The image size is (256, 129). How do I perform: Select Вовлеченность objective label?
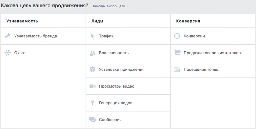[x=114, y=53]
